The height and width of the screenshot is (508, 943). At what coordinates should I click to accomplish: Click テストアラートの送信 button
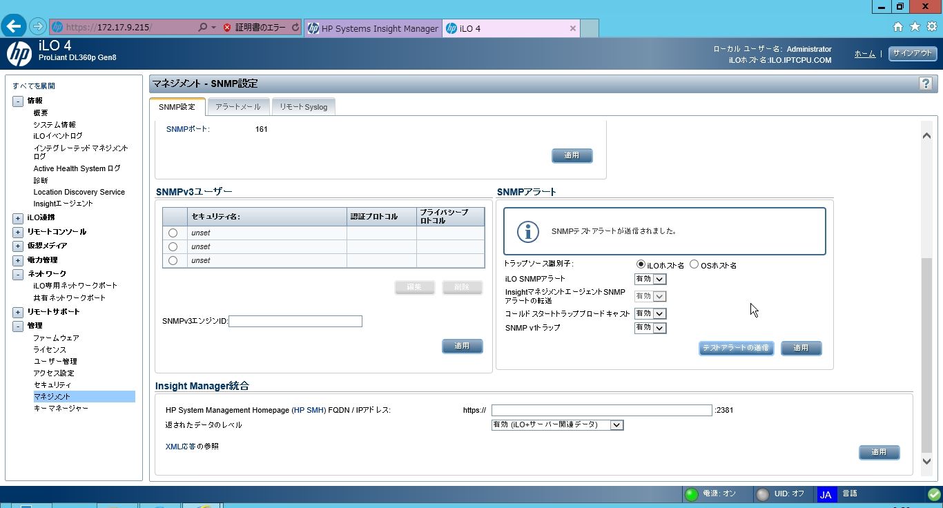[736, 348]
